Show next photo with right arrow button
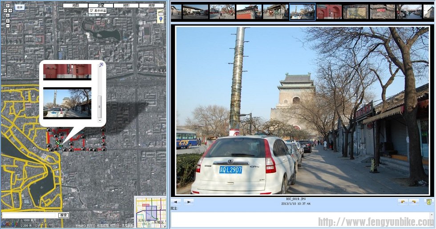 [x=189, y=202]
